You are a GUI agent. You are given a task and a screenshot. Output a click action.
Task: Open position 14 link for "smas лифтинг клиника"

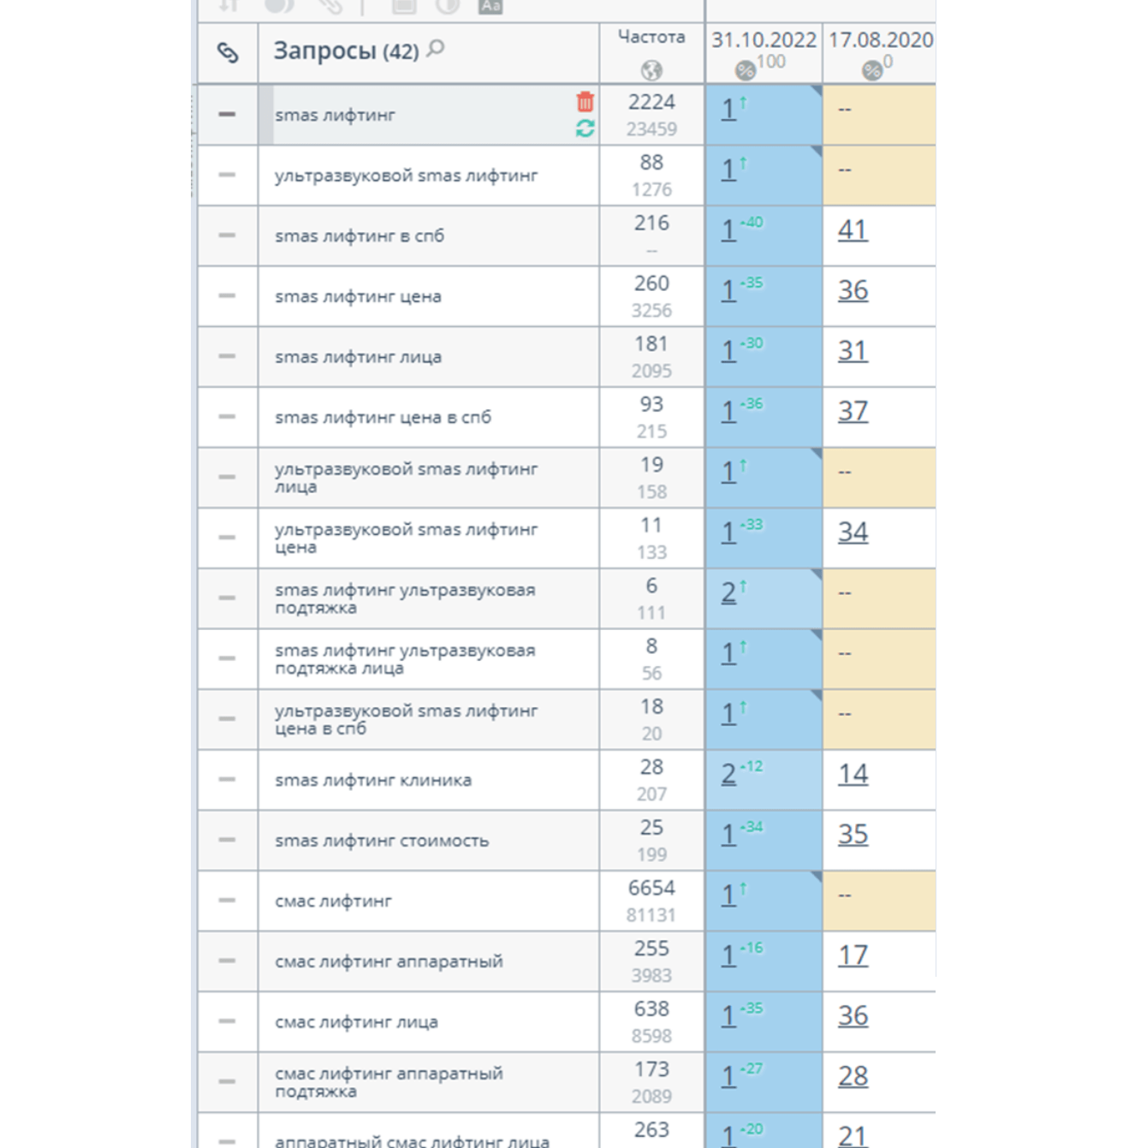click(853, 775)
